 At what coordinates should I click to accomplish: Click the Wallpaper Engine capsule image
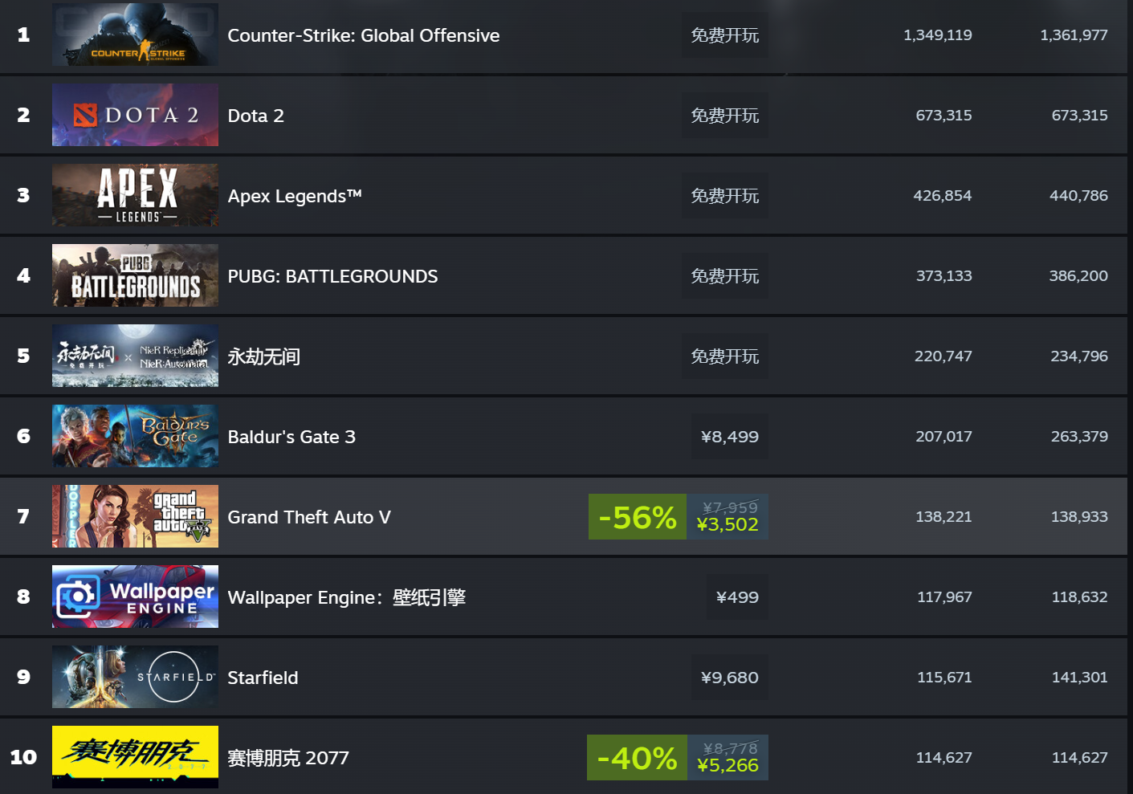(x=135, y=597)
